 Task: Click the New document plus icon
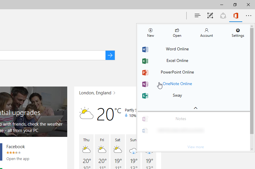pyautogui.click(x=150, y=30)
